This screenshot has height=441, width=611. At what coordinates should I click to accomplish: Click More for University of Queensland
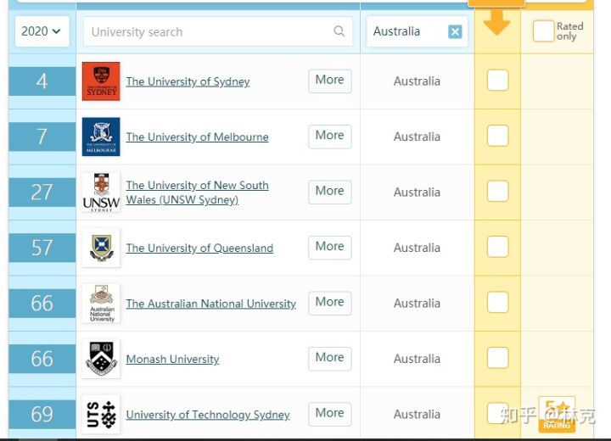[329, 248]
